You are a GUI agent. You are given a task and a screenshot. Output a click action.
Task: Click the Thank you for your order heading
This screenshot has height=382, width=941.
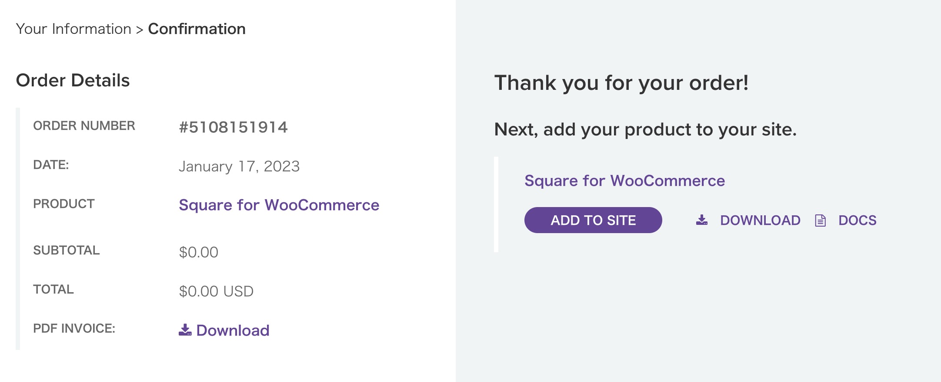tap(621, 82)
